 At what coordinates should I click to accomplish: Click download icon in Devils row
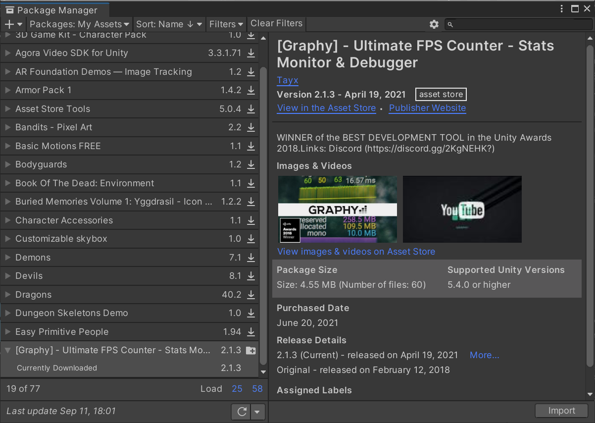(251, 276)
